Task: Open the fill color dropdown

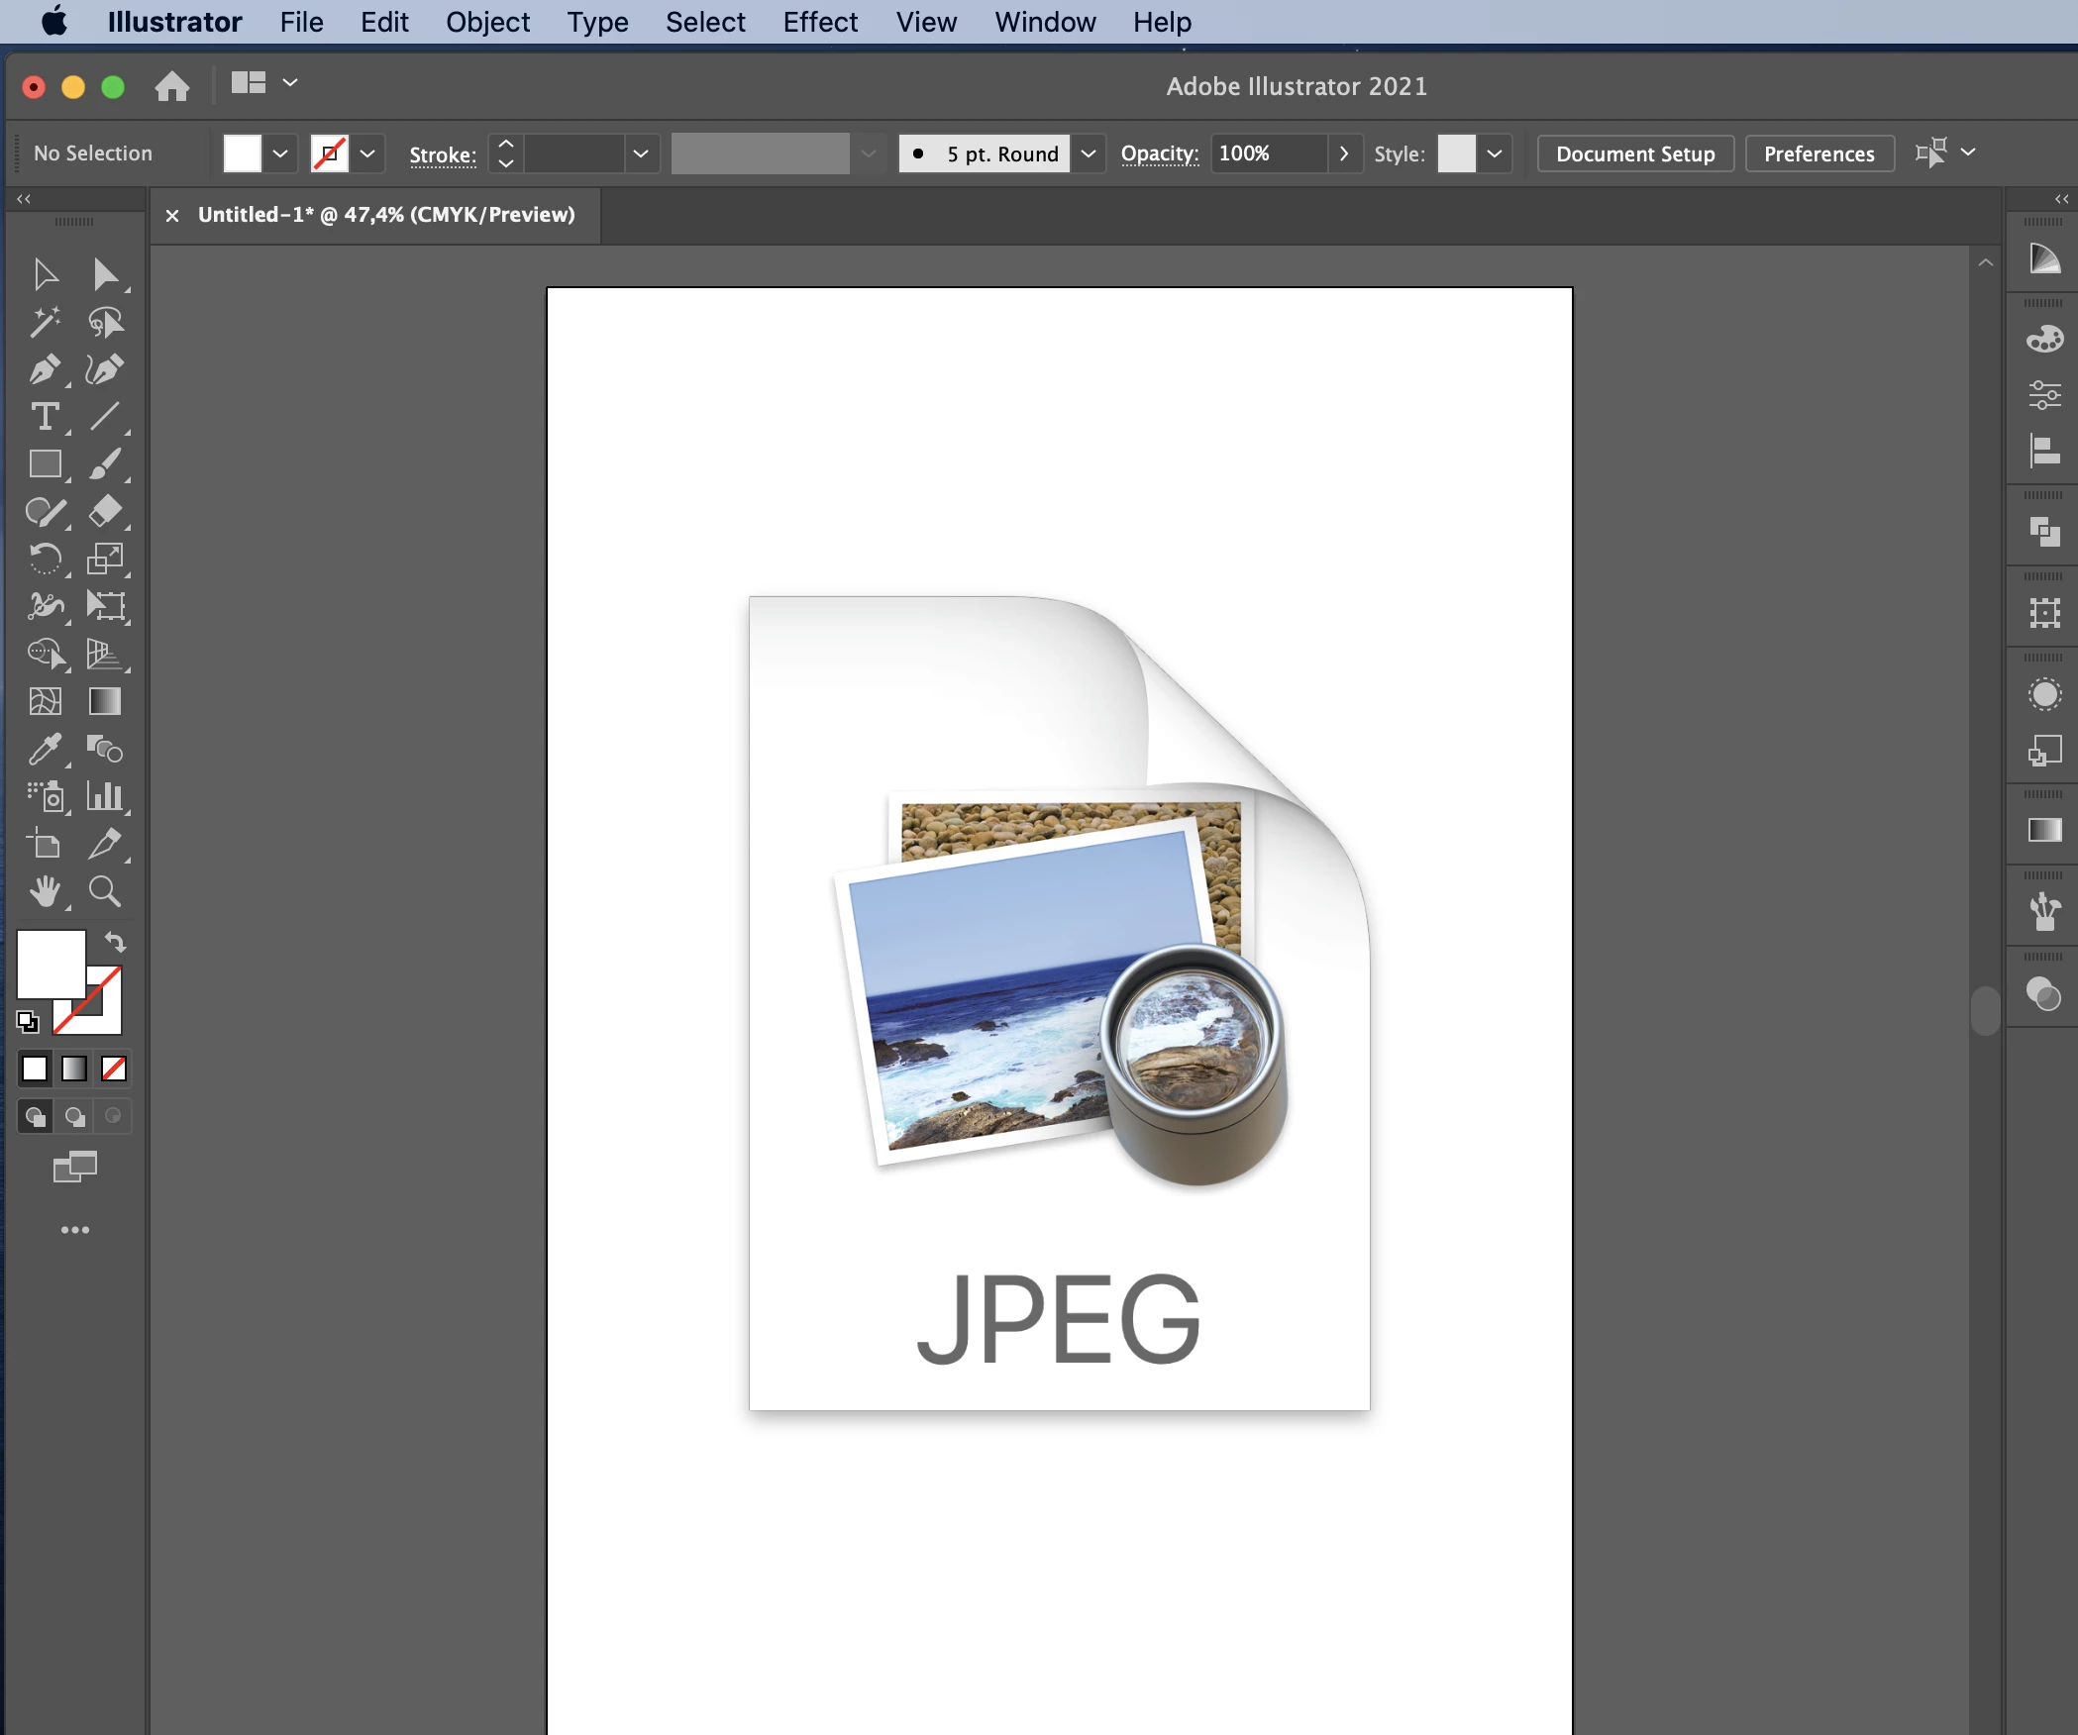Action: pos(280,153)
